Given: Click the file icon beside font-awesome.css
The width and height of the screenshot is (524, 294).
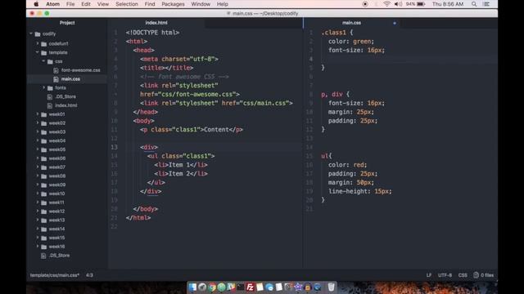Looking at the screenshot, I should 56,70.
